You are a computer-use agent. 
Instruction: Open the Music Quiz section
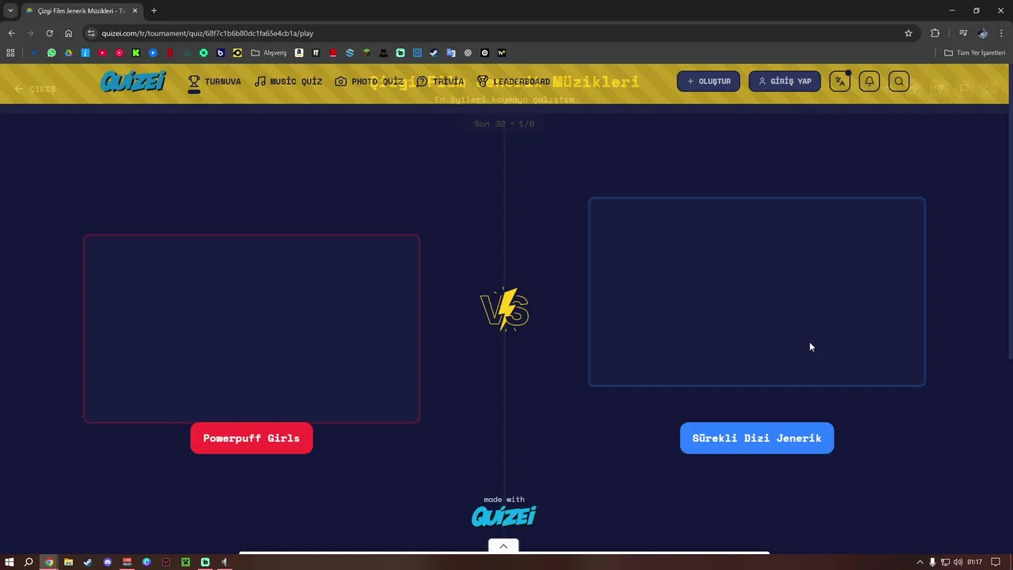click(288, 82)
